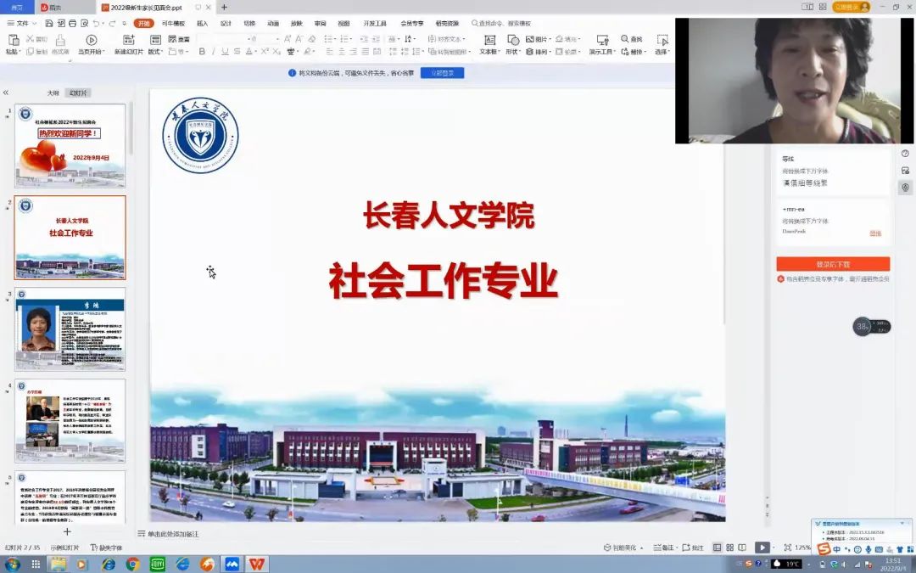The image size is (916, 573).
Task: Click the orange 登录后下载 button
Action: pos(833,264)
